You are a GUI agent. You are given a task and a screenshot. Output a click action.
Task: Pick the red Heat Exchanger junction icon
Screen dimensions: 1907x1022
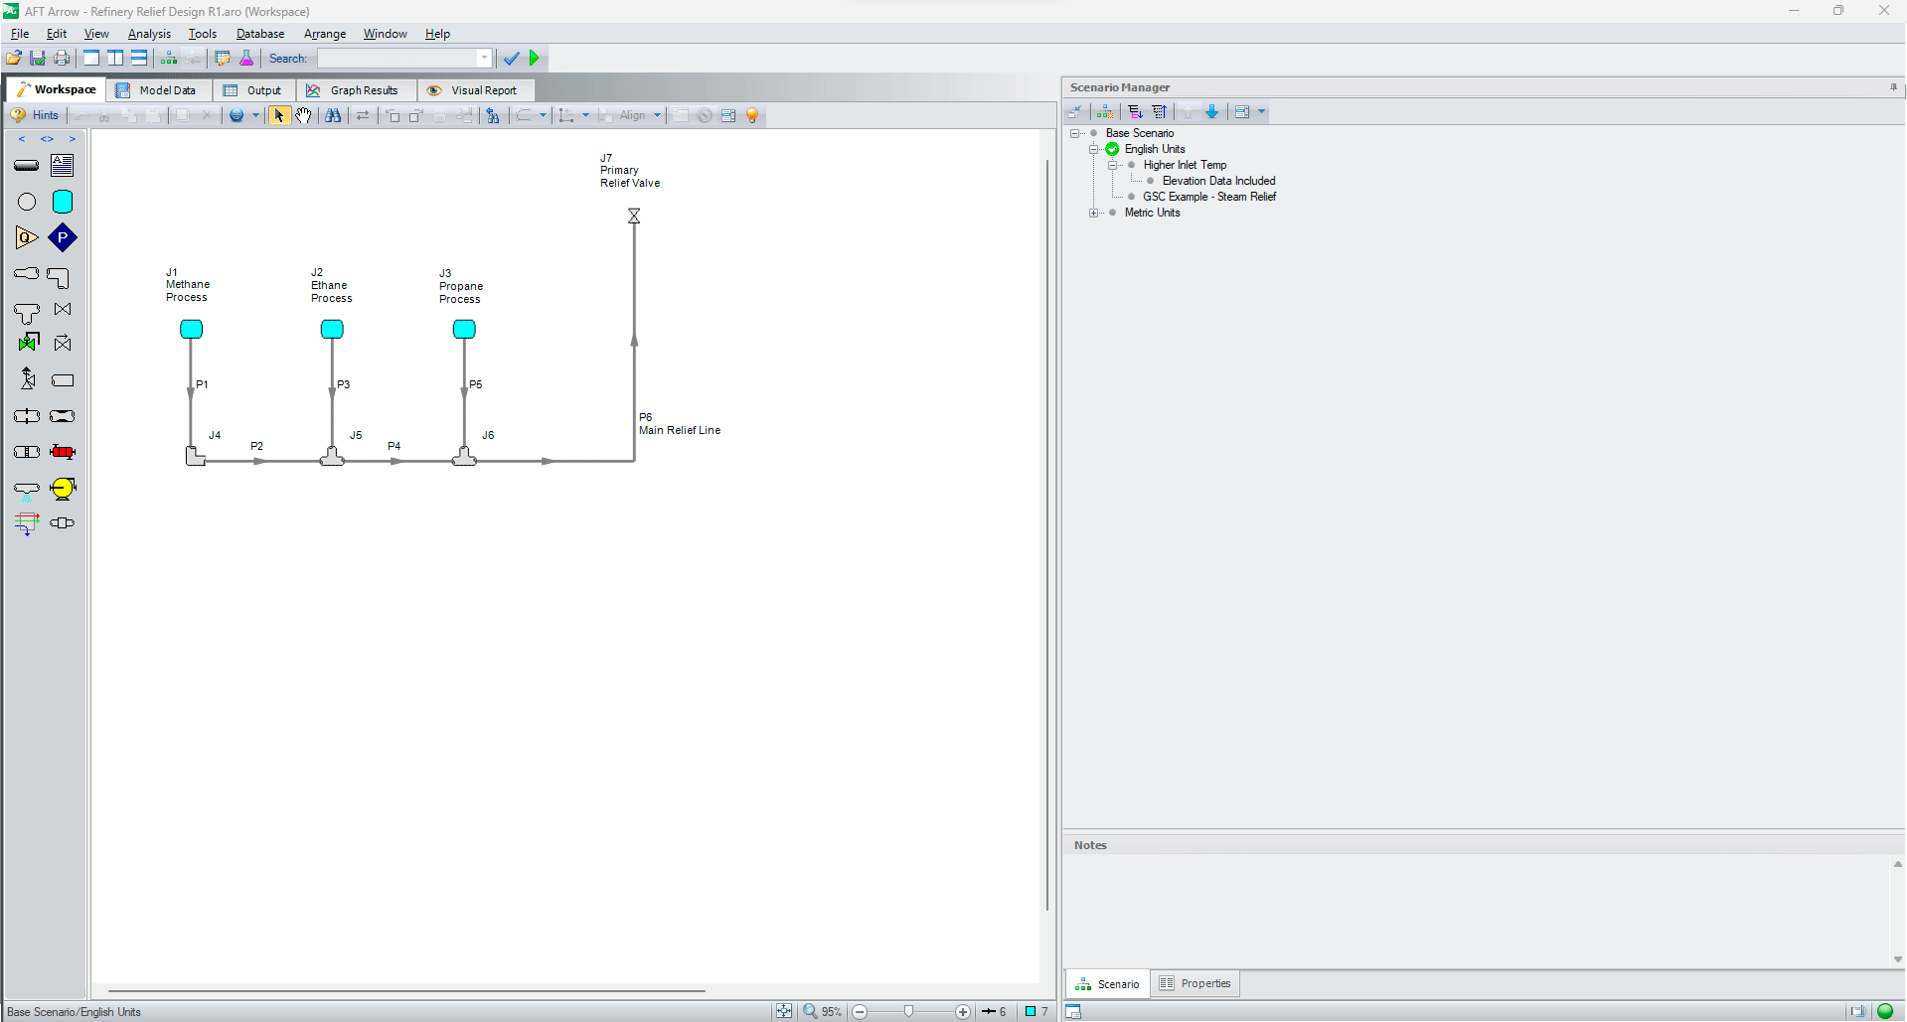63,452
